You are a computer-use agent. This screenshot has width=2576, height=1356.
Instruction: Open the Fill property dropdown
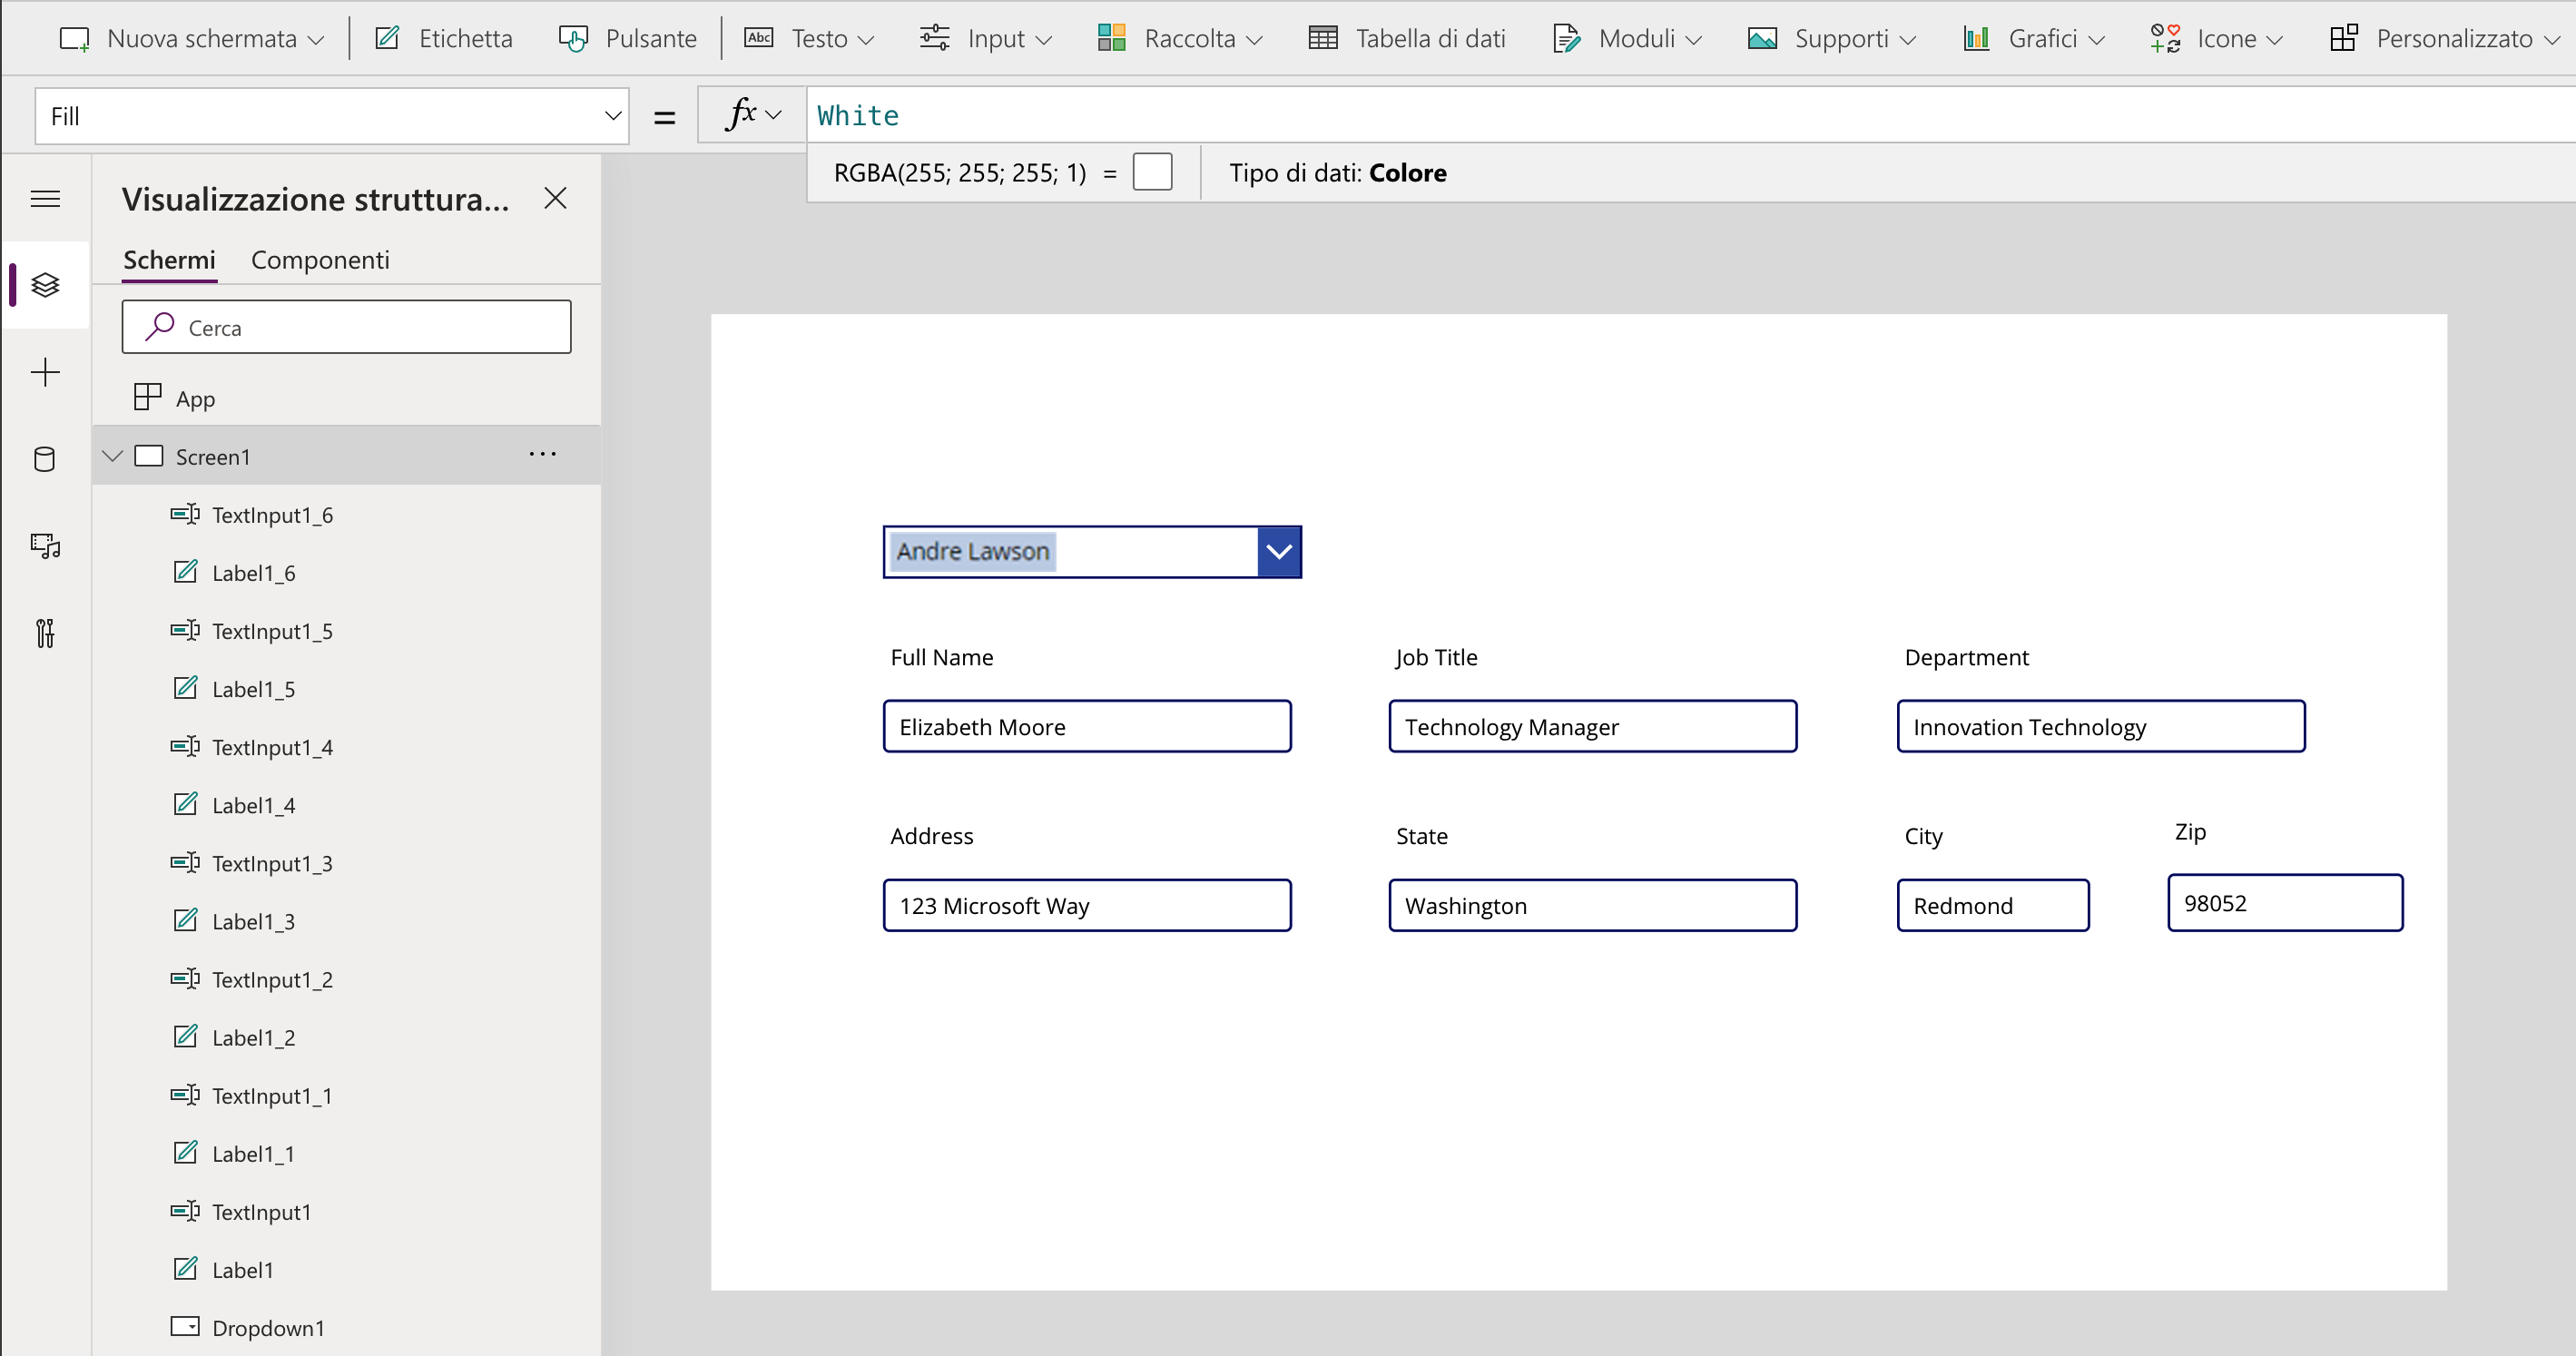point(332,116)
